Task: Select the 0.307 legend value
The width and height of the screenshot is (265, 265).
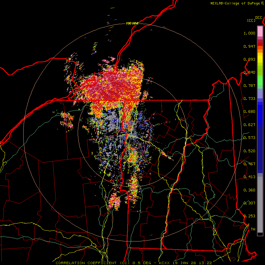Action: (x=249, y=203)
